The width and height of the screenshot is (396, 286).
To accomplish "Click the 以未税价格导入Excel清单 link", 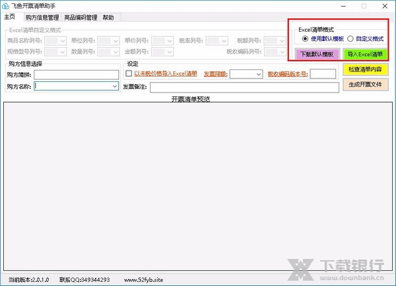I will click(x=166, y=73).
